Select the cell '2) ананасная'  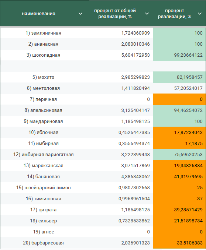[43, 44]
